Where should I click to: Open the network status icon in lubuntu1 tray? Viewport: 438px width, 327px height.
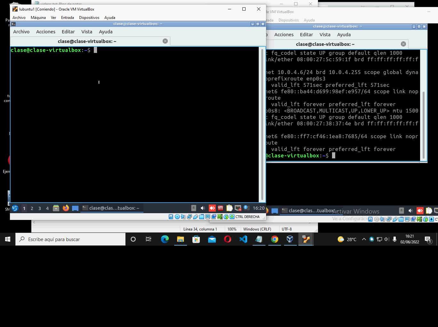238,208
